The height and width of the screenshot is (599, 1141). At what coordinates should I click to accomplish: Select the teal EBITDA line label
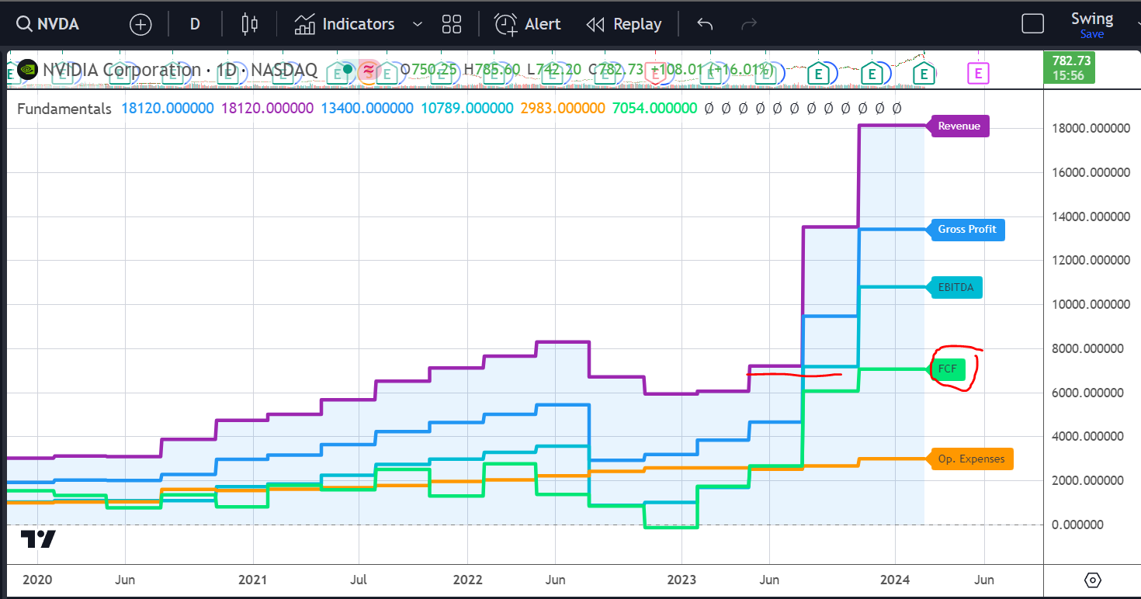click(955, 287)
